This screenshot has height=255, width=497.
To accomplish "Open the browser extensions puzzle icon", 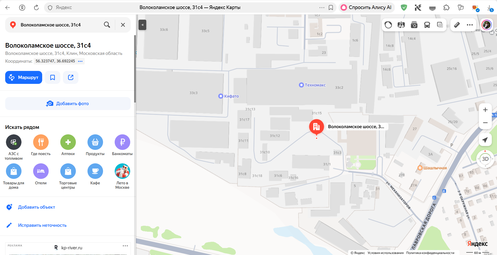I will click(447, 8).
